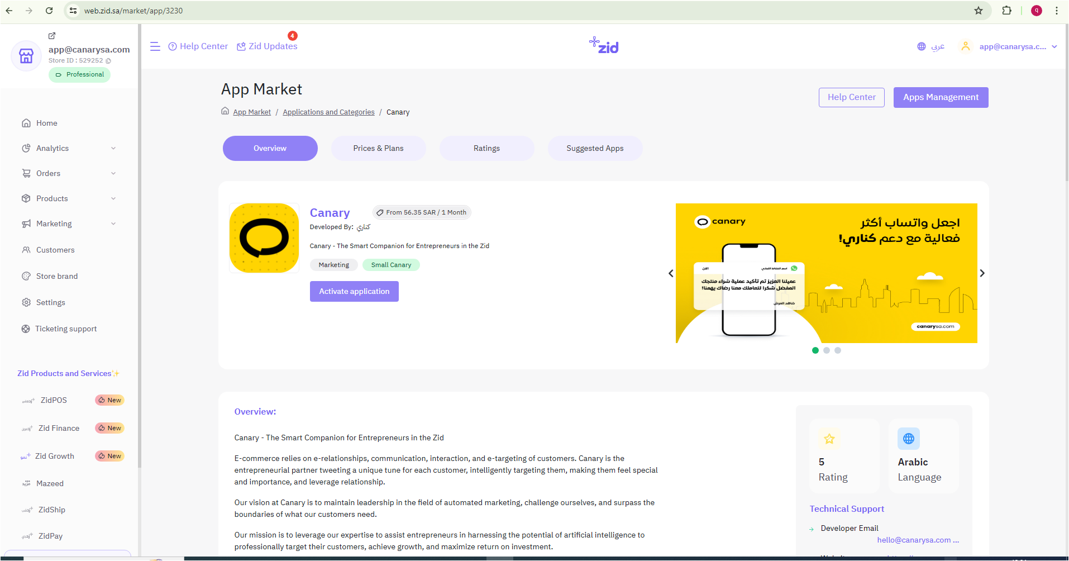The height and width of the screenshot is (561, 1069).
Task: Select second banner carousel dot
Action: tap(827, 350)
